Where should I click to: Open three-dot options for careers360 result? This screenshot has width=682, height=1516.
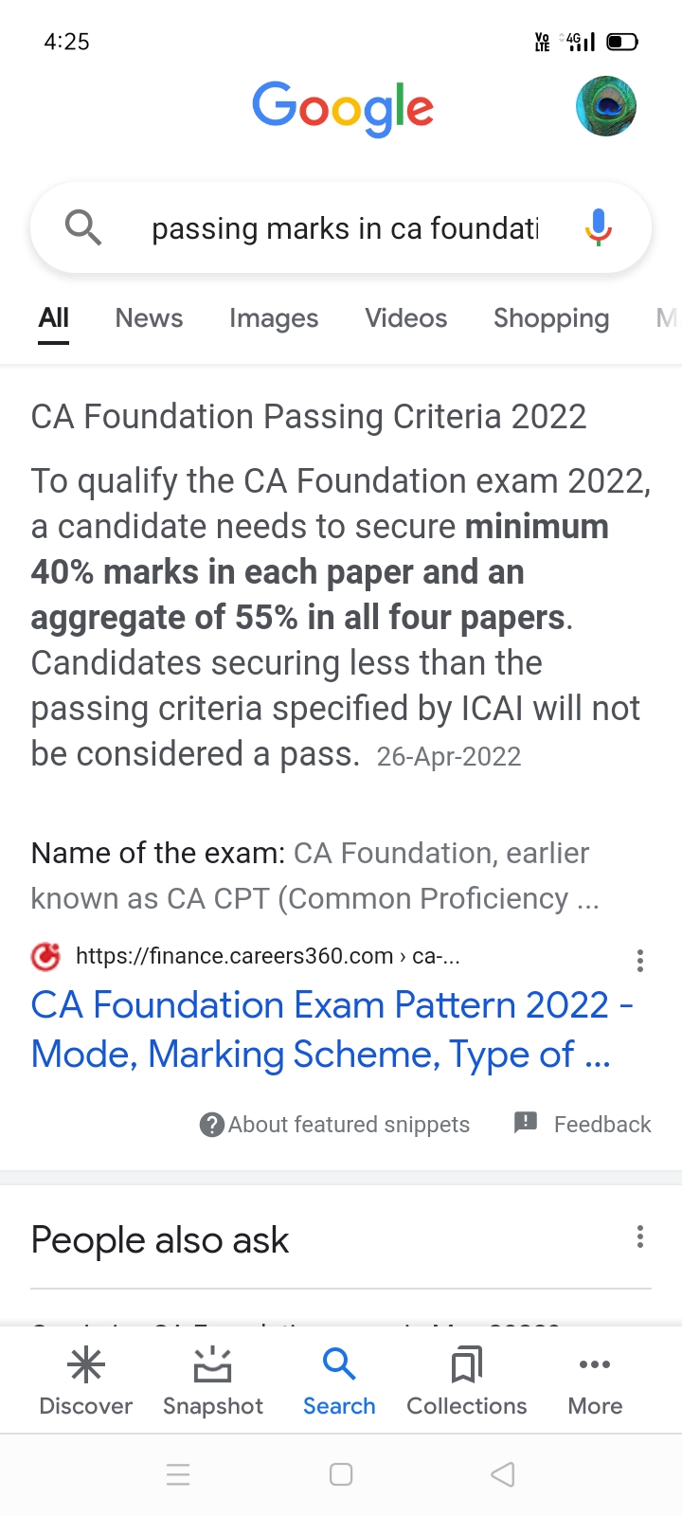point(640,961)
